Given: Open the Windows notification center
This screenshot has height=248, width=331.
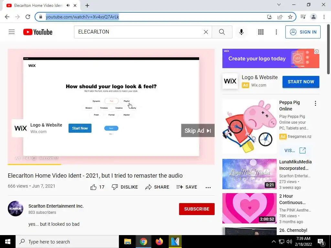Looking at the screenshot, I should pyautogui.click(x=321, y=242).
